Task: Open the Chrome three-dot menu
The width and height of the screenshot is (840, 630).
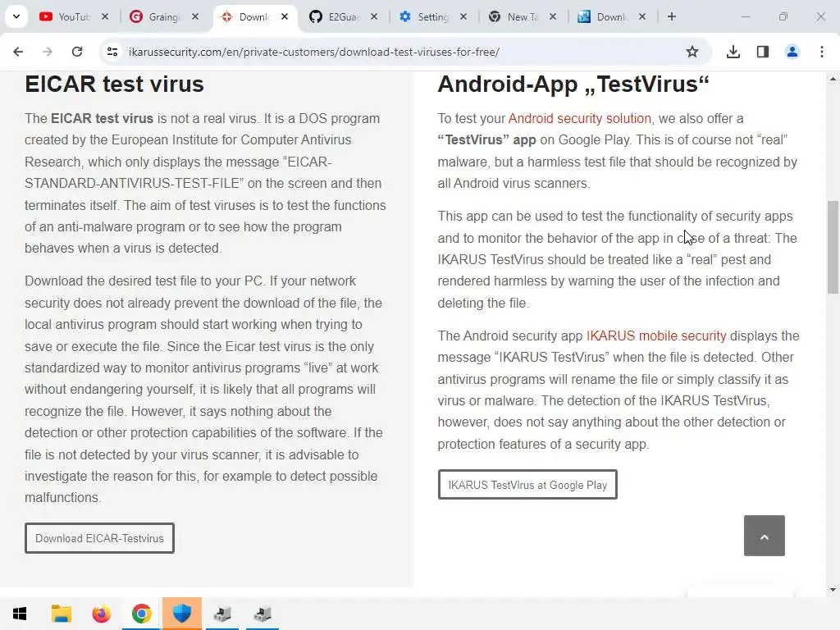Action: pos(822,52)
